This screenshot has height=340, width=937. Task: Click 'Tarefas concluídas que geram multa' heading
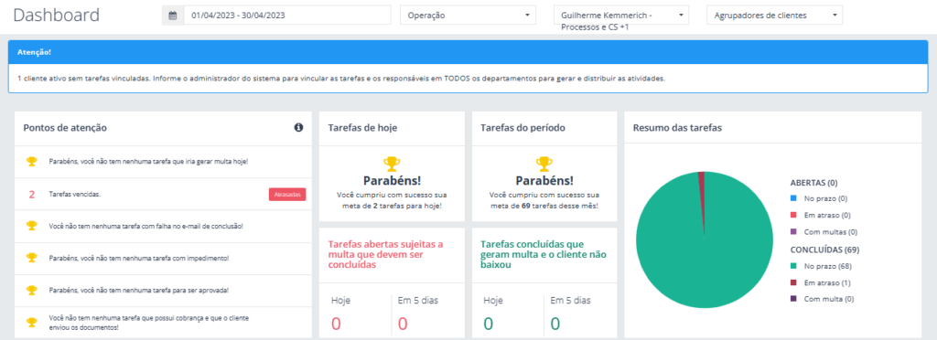tap(544, 254)
